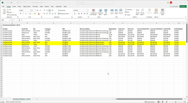
Task: Switch to the Page Layout tab
Action: click(x=27, y=7)
